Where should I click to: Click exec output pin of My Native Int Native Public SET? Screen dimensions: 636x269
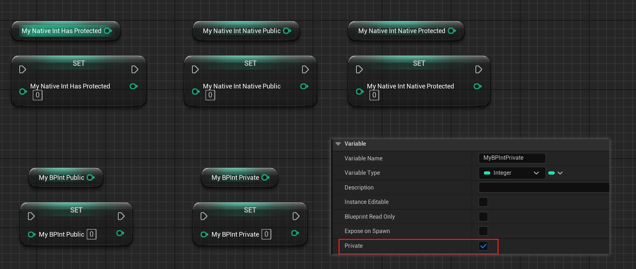coord(305,69)
